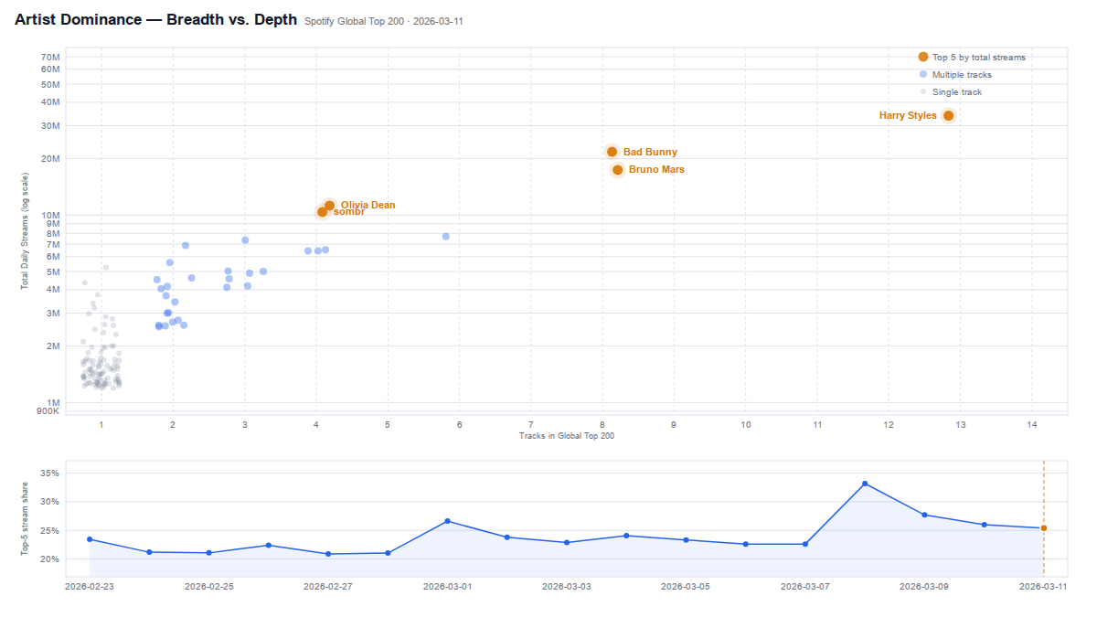This screenshot has height=617, width=1097.
Task: Toggle the 'Multiple tracks' legend label
Action: tap(962, 75)
